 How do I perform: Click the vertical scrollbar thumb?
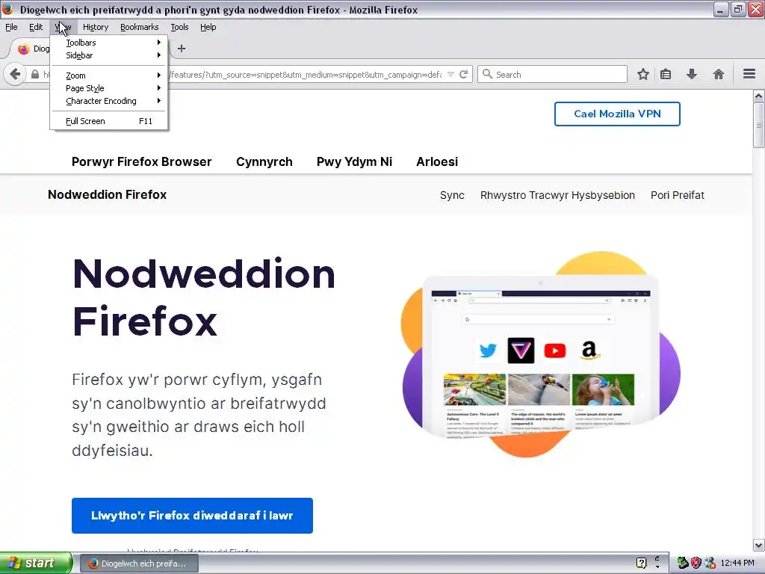[758, 125]
